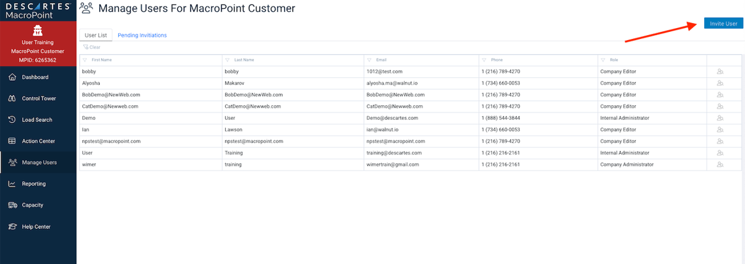Open the Email column filter

tap(369, 60)
